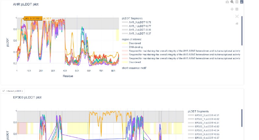
Task: Click y-axis tick label 0.4 in AHR plot
Action: coord(15,52)
